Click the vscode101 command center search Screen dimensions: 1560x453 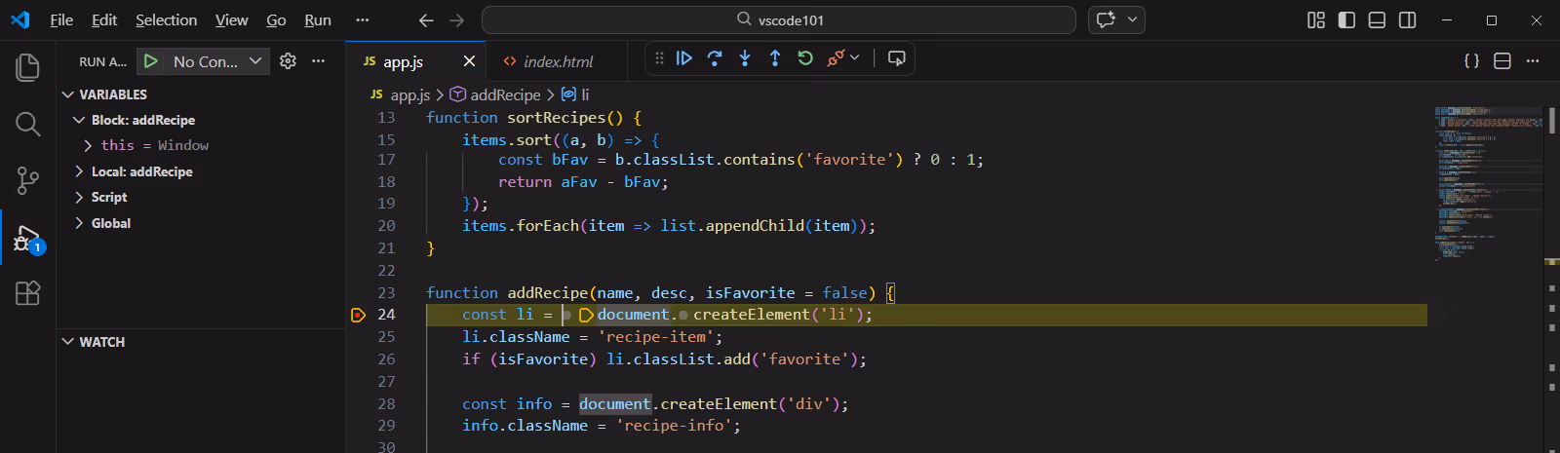pyautogui.click(x=779, y=20)
